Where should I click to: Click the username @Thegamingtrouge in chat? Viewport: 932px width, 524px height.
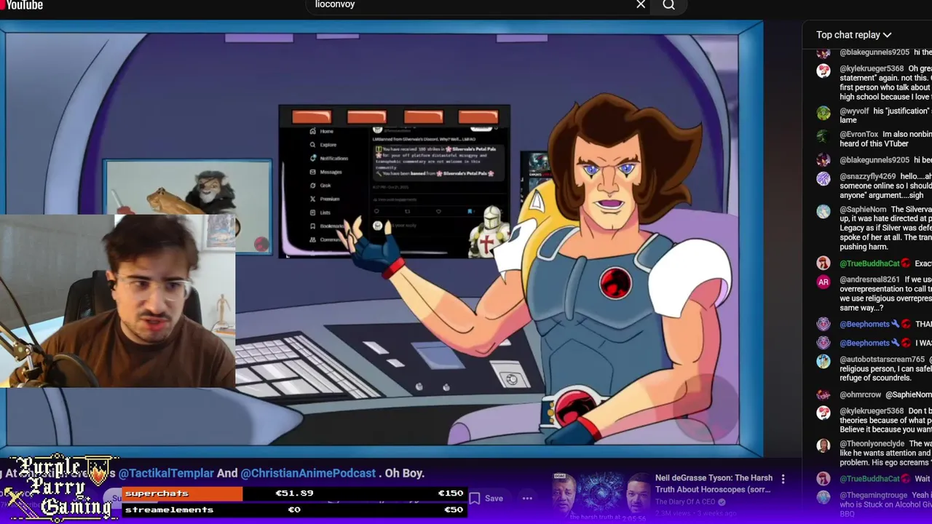874,496
